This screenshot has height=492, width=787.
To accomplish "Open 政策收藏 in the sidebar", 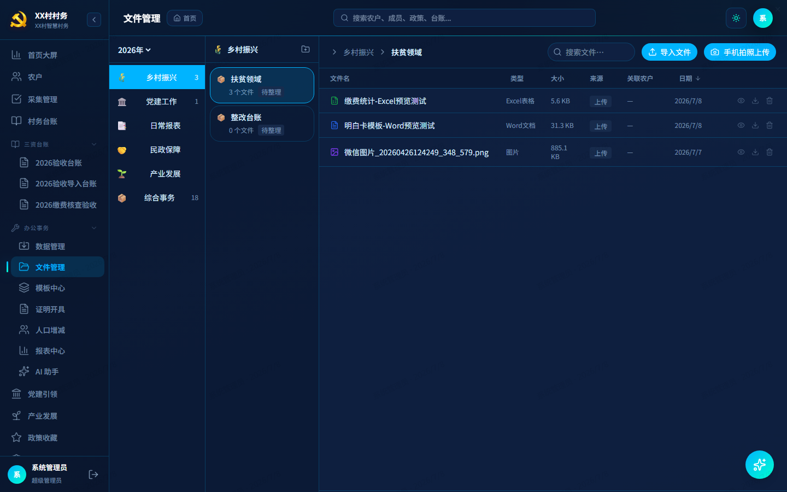I will click(x=55, y=438).
